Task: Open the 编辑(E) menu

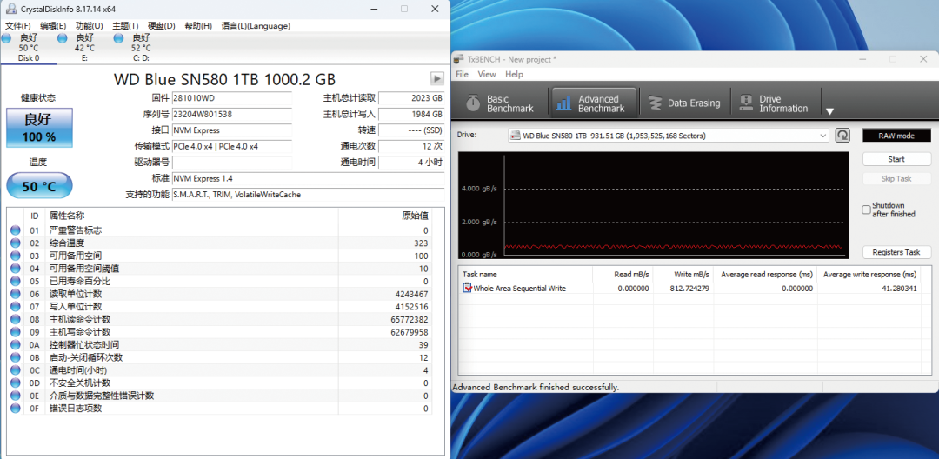Action: tap(53, 26)
